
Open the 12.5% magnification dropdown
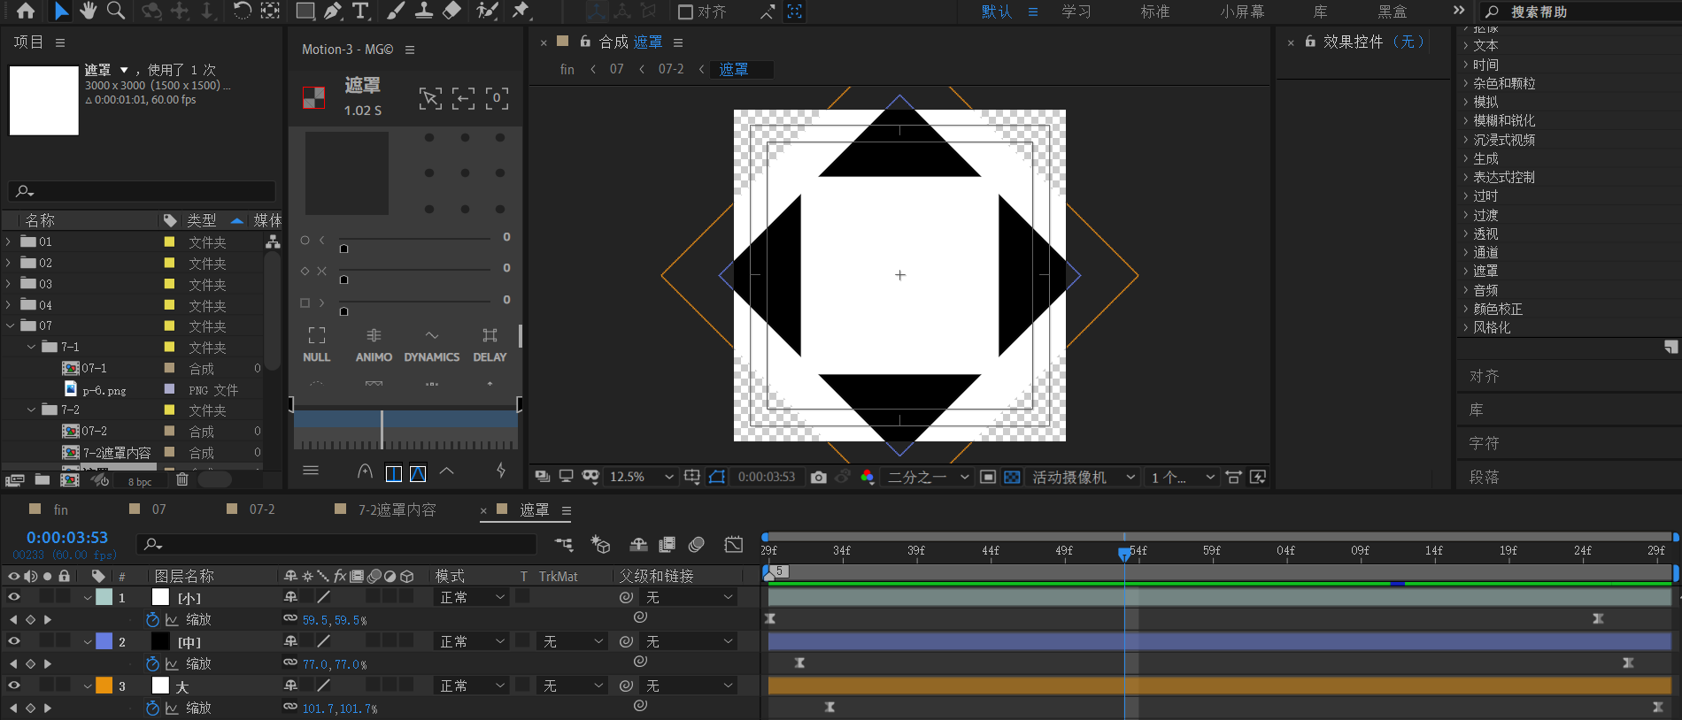(642, 477)
